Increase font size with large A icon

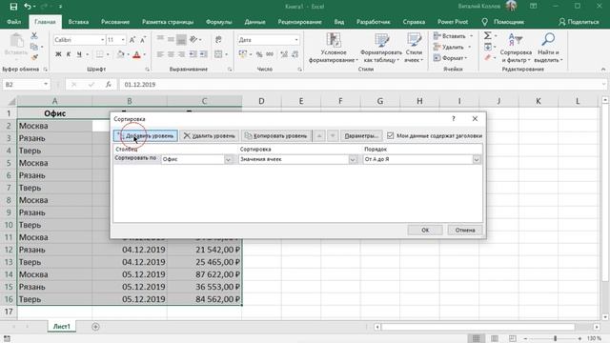tap(132, 40)
